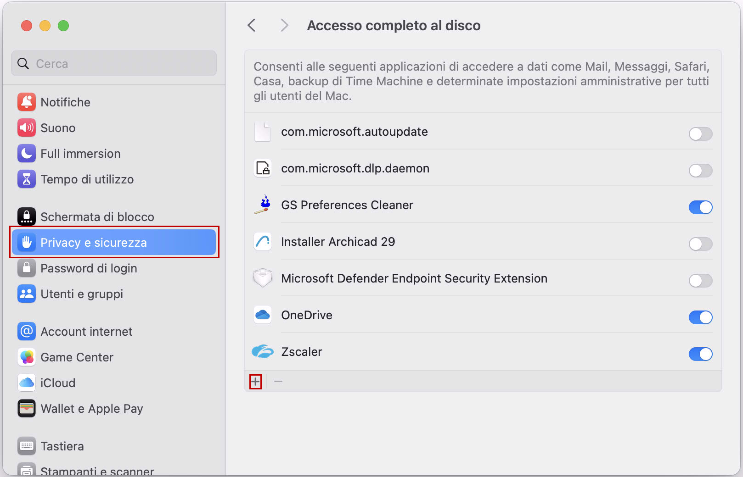The height and width of the screenshot is (477, 743).
Task: Click the forward navigation chevron
Action: click(x=284, y=25)
